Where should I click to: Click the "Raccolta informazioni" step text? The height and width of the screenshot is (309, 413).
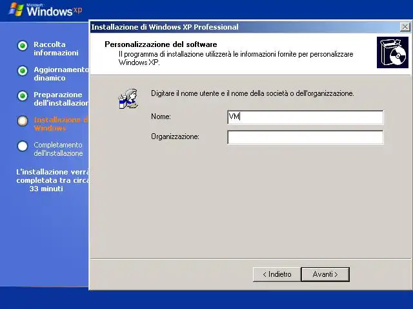click(x=56, y=49)
